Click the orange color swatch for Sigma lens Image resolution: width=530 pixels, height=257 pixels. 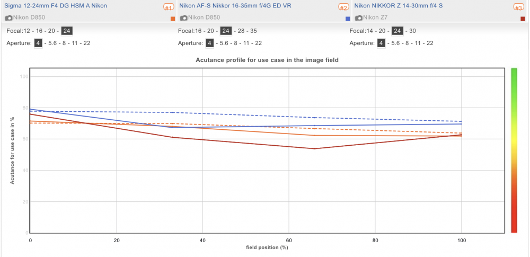pos(173,19)
